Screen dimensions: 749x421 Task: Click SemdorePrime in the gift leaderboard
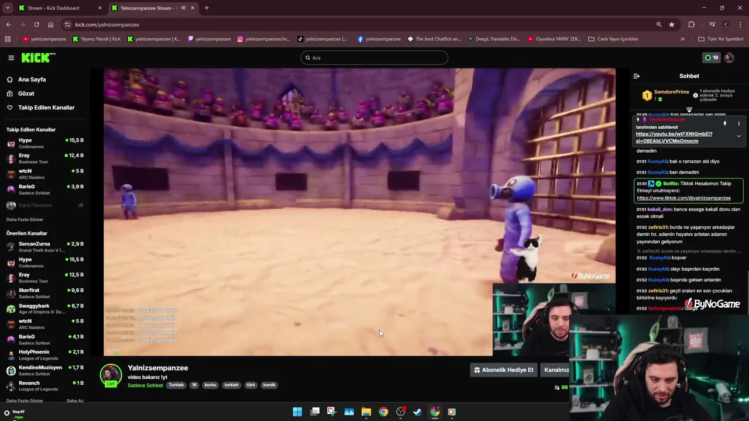(671, 92)
